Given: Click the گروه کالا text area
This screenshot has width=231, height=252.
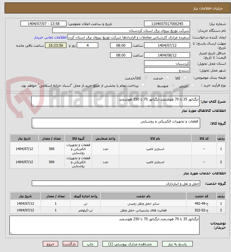Looking at the screenshot, I should click(x=116, y=123).
